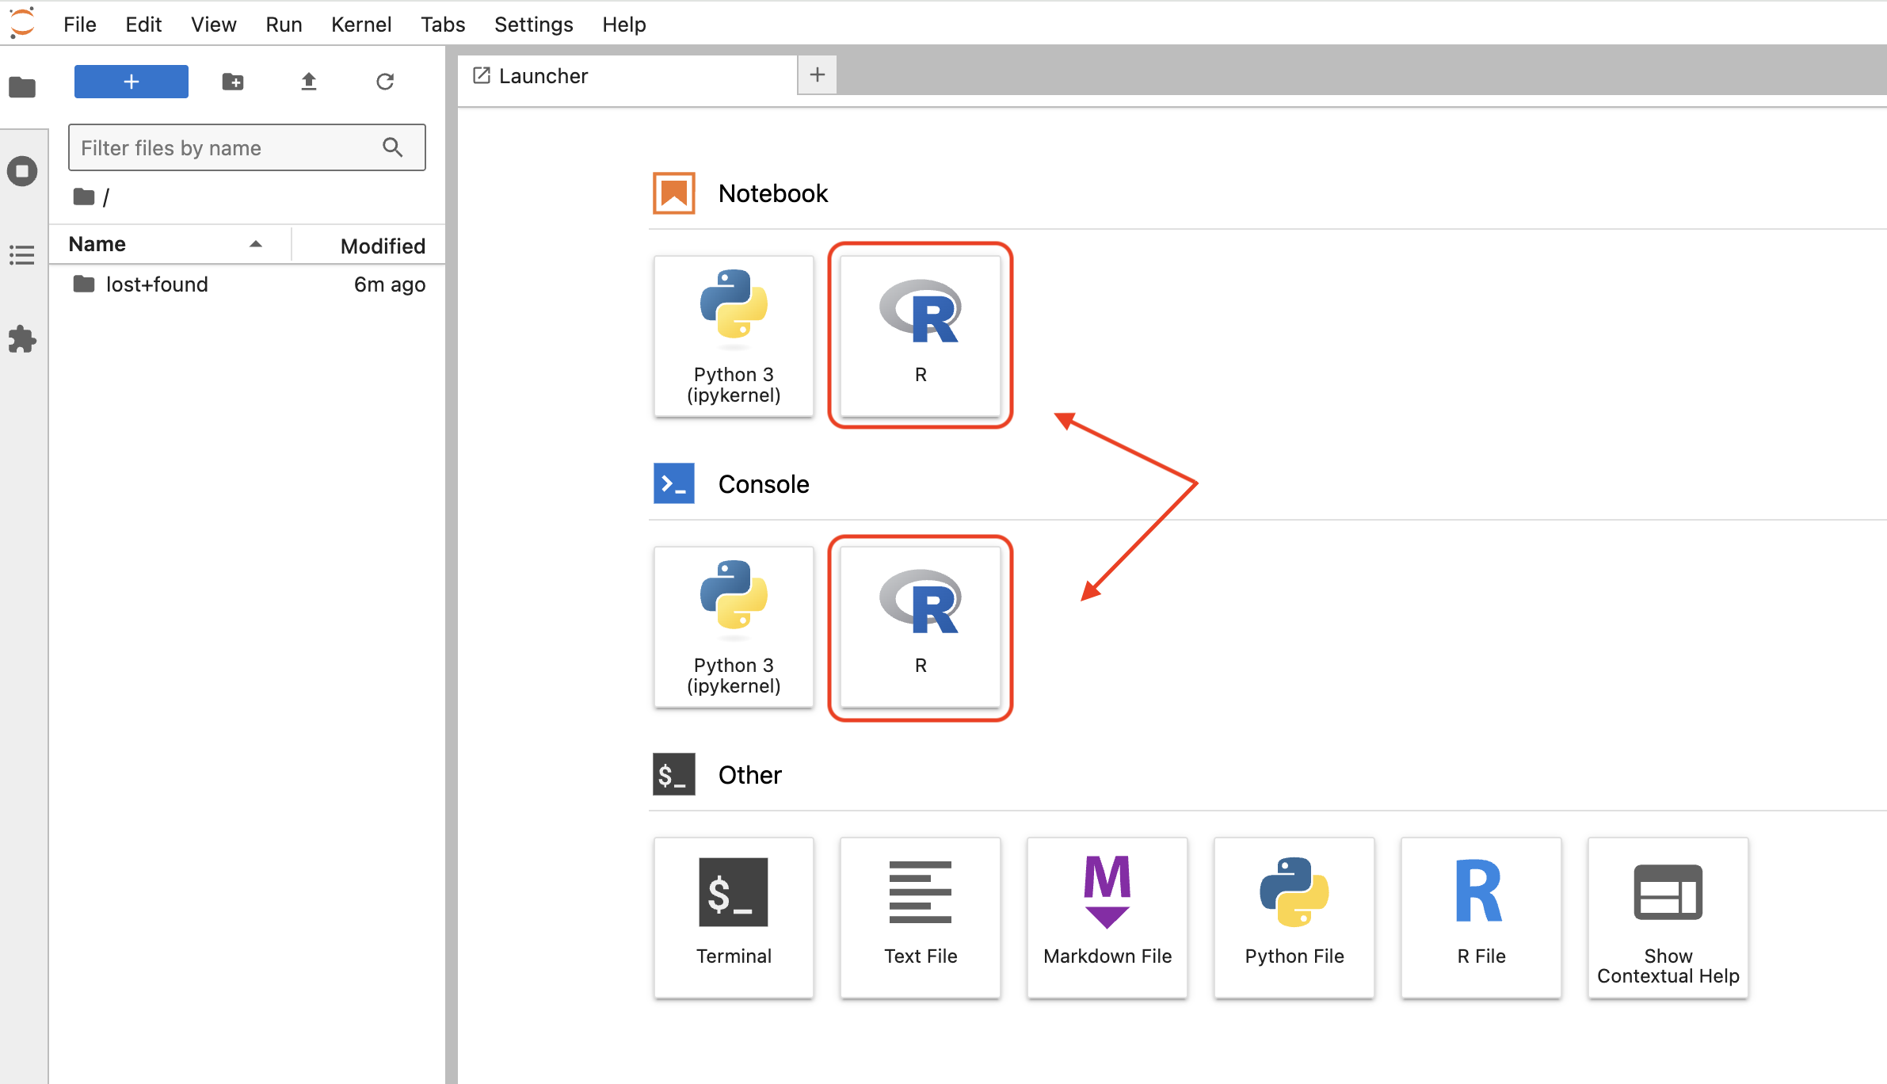Click the Other section heading text
This screenshot has width=1887, height=1084.
[x=750, y=775]
